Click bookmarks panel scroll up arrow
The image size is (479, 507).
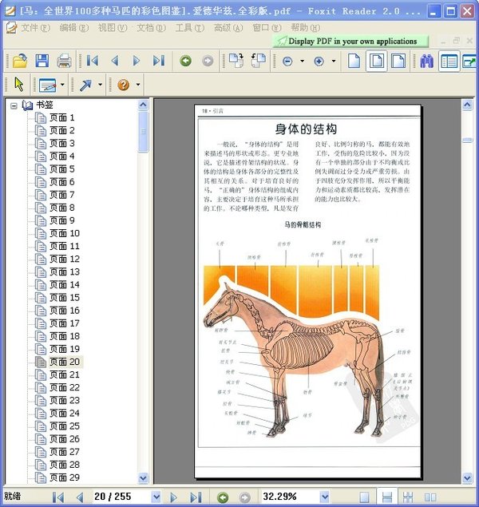143,105
